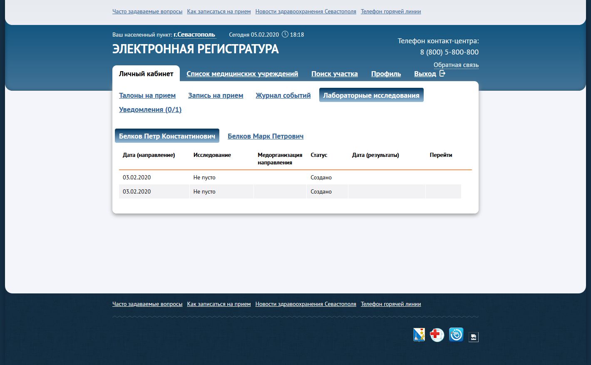This screenshot has height=365, width=591.
Task: Switch to Запись на прием tab
Action: click(216, 95)
